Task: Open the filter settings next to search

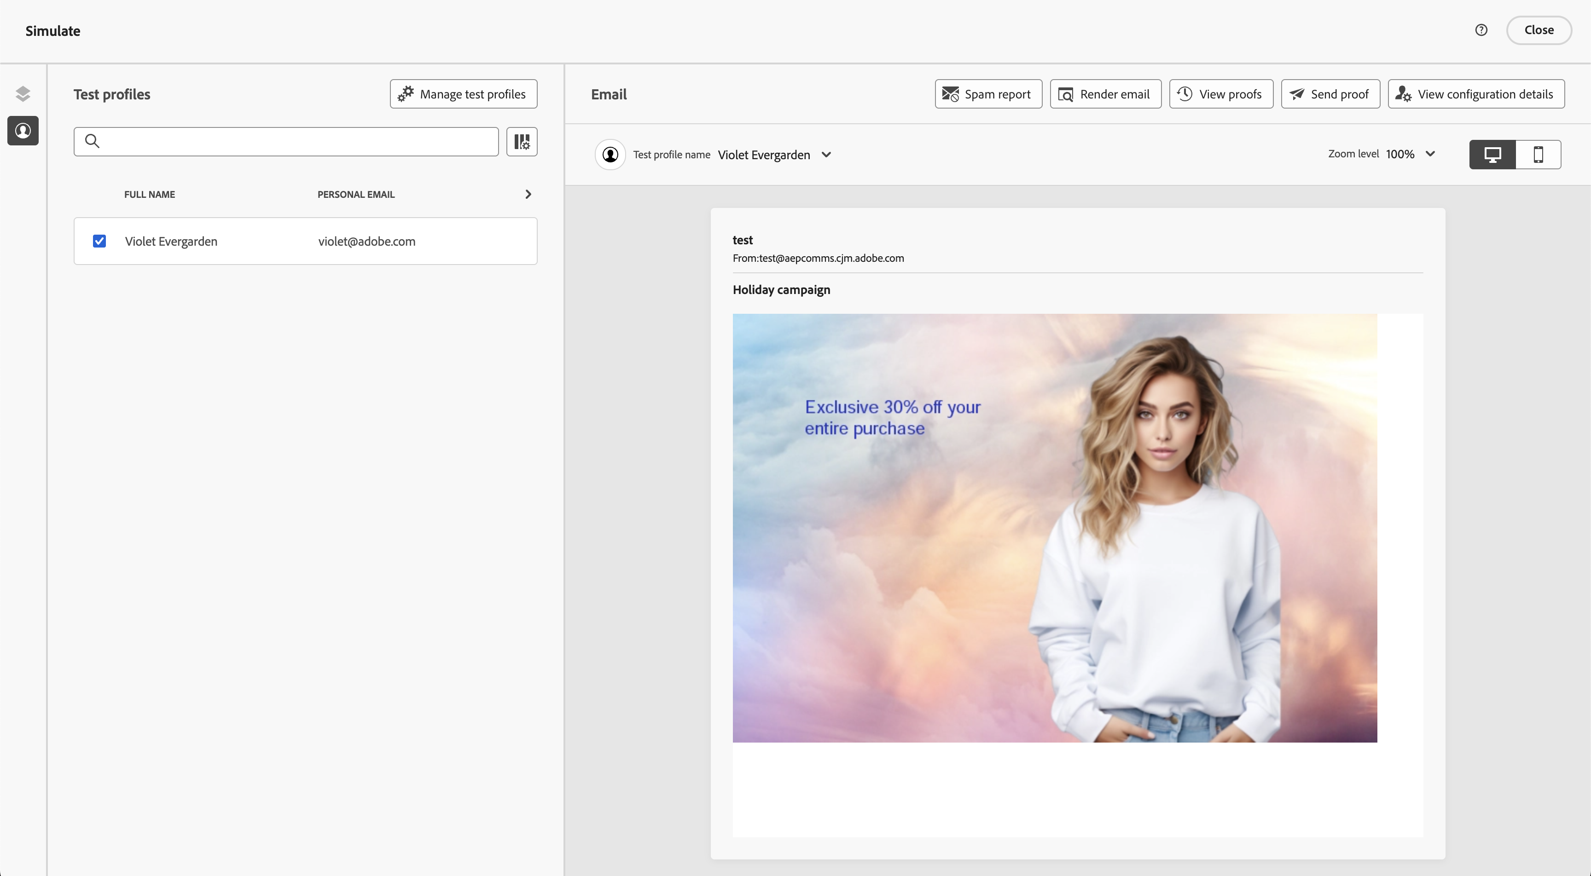Action: (x=522, y=141)
